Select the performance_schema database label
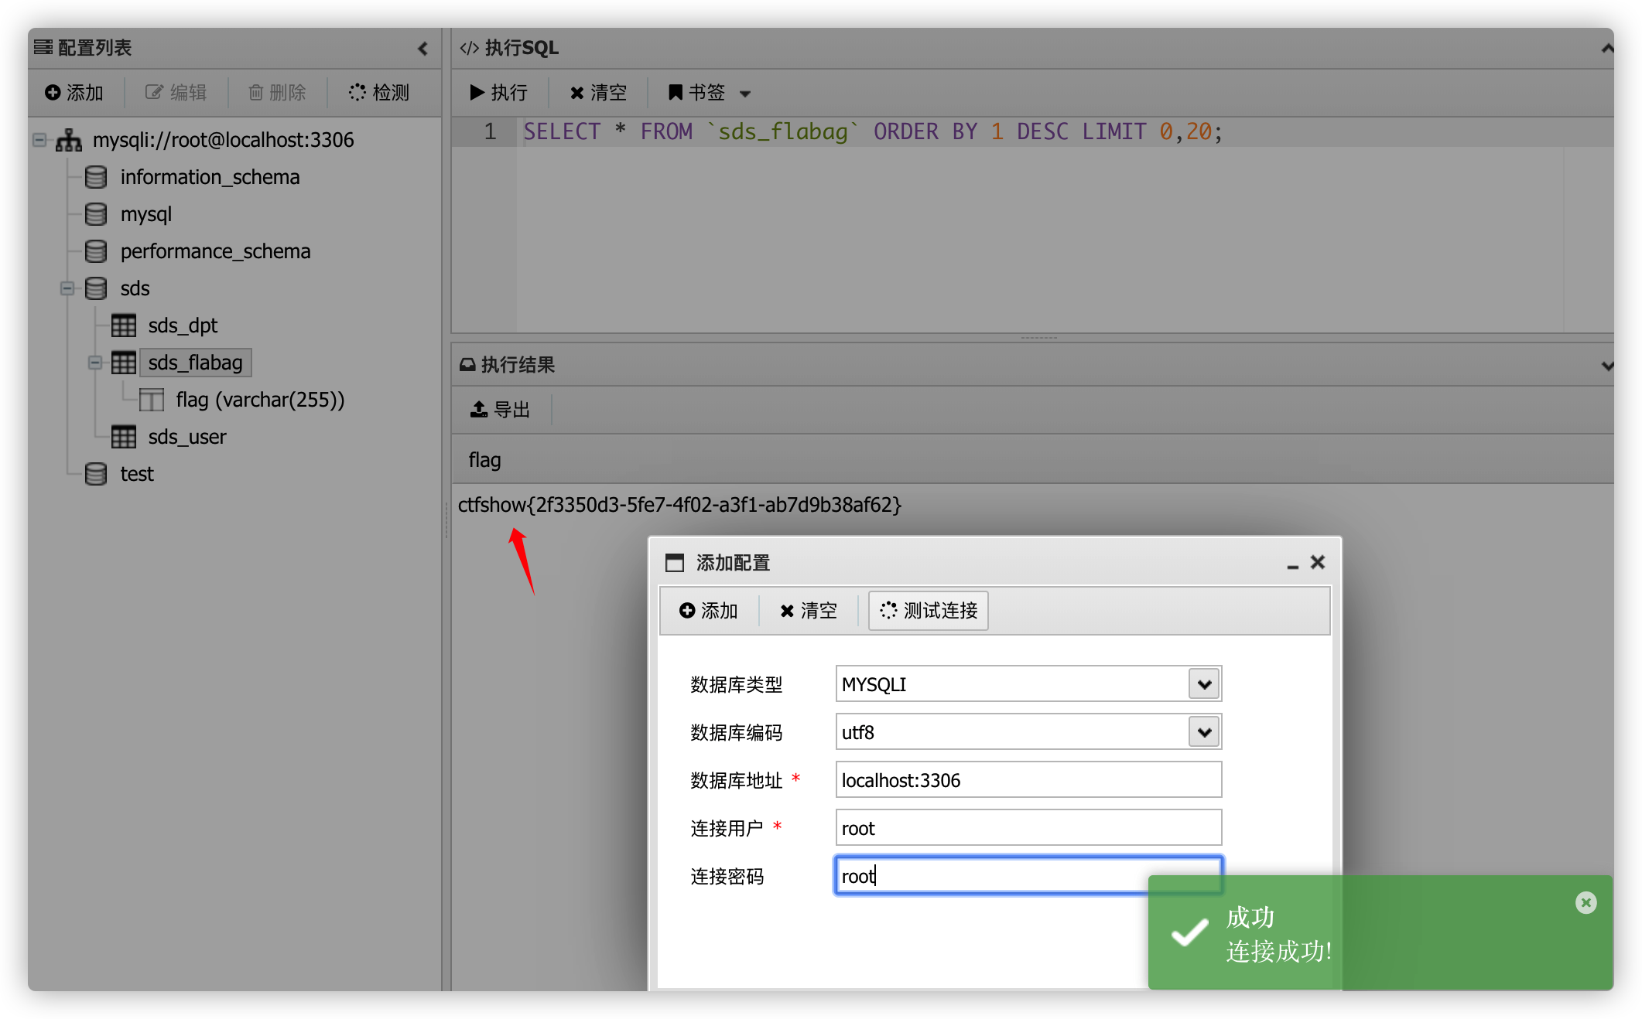The image size is (1642, 1019). click(x=215, y=251)
